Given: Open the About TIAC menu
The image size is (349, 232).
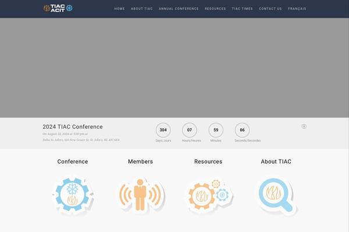Looking at the screenshot, I should pyautogui.click(x=142, y=9).
